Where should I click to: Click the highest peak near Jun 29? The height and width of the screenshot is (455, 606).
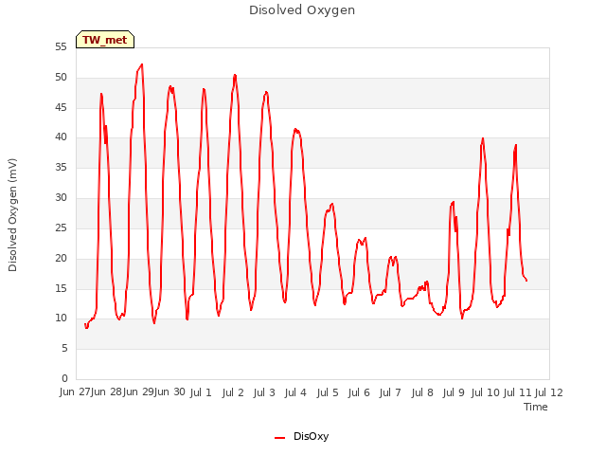point(142,64)
